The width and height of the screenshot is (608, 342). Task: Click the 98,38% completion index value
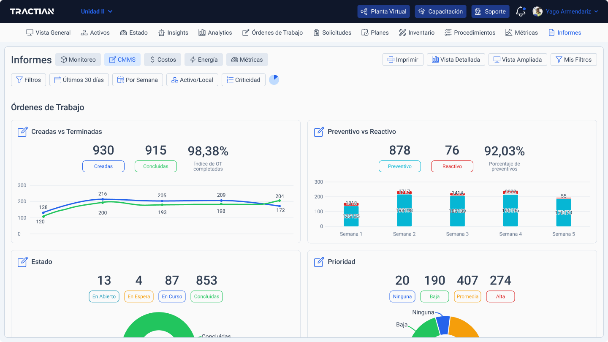click(x=208, y=151)
